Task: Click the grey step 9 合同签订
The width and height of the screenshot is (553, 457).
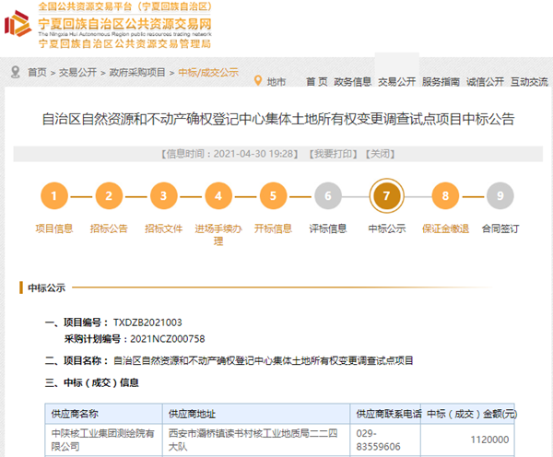Action: point(500,195)
